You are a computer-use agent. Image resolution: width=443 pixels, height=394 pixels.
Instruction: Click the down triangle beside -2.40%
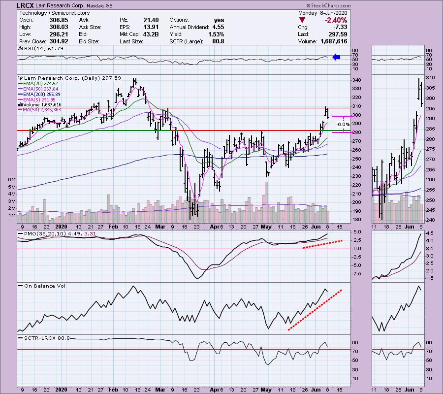302,20
